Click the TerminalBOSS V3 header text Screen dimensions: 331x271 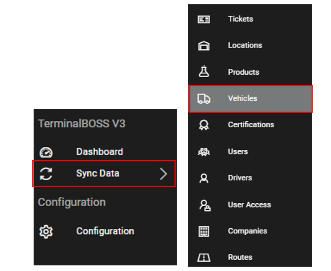(x=82, y=123)
